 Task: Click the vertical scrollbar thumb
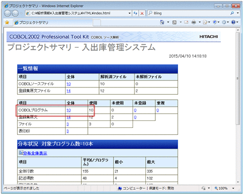click(238, 78)
